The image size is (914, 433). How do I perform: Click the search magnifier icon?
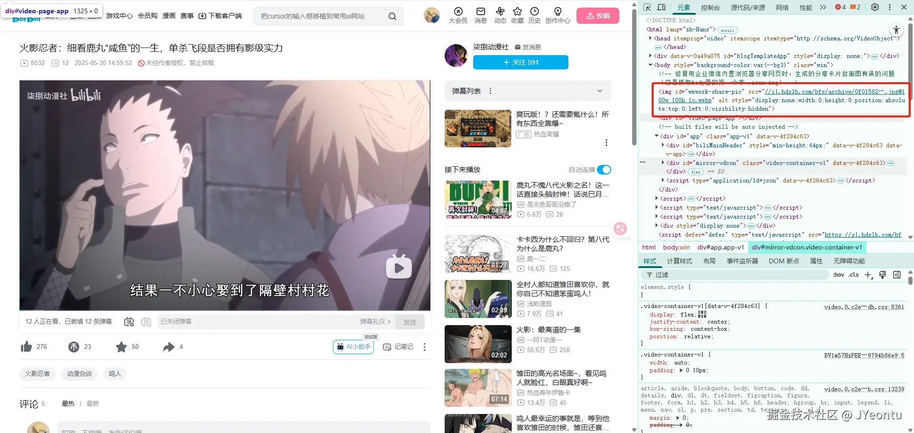(392, 16)
